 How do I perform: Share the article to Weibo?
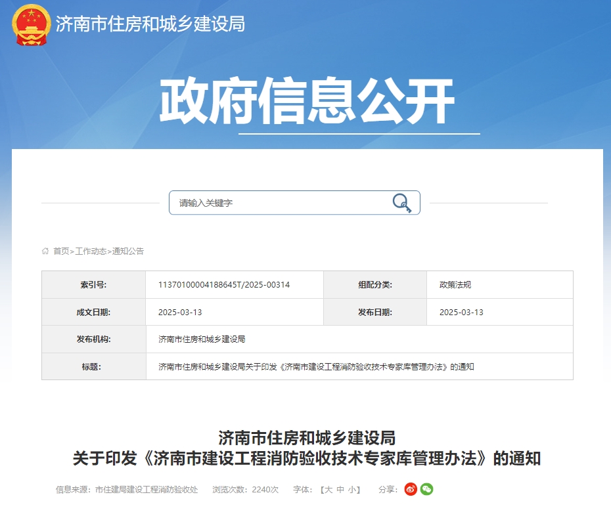[411, 489]
